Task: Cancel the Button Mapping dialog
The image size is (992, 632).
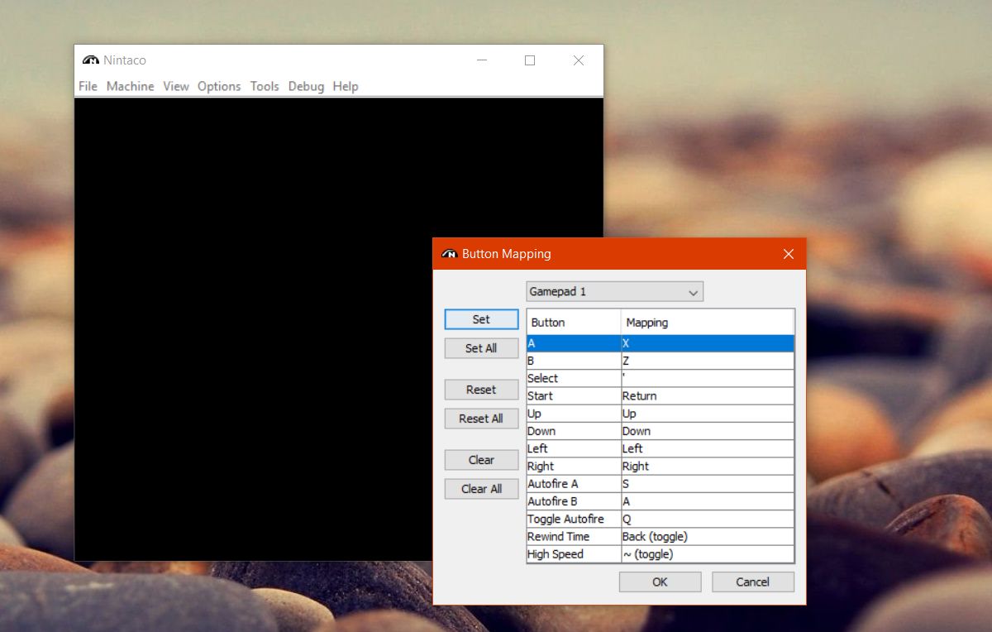Action: 753,582
